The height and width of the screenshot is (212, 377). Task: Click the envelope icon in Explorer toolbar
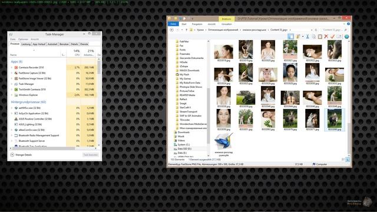pos(339,37)
